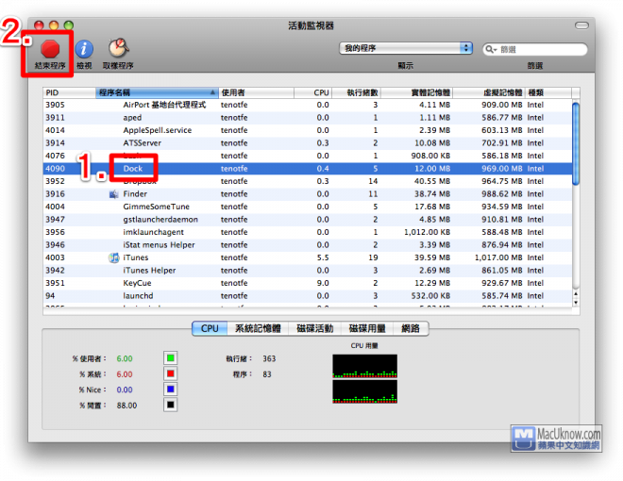Select the iTunes icon in process list
Screen dimensions: 623x481
(113, 258)
